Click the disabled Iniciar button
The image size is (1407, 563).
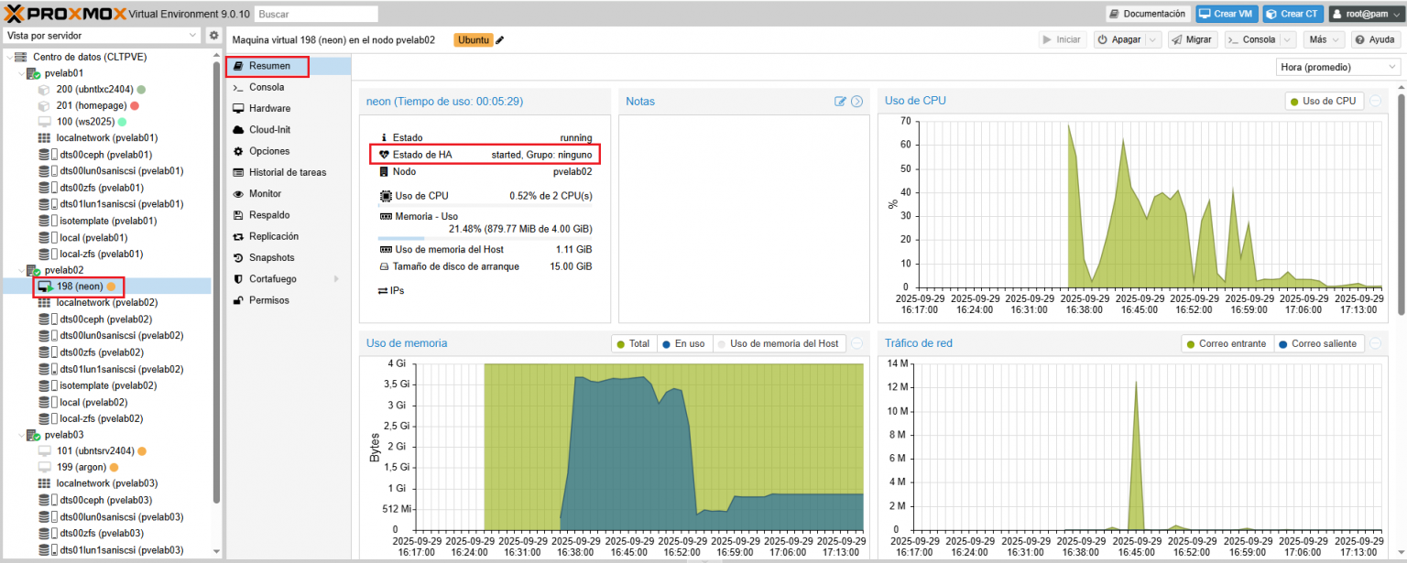[x=1063, y=40]
